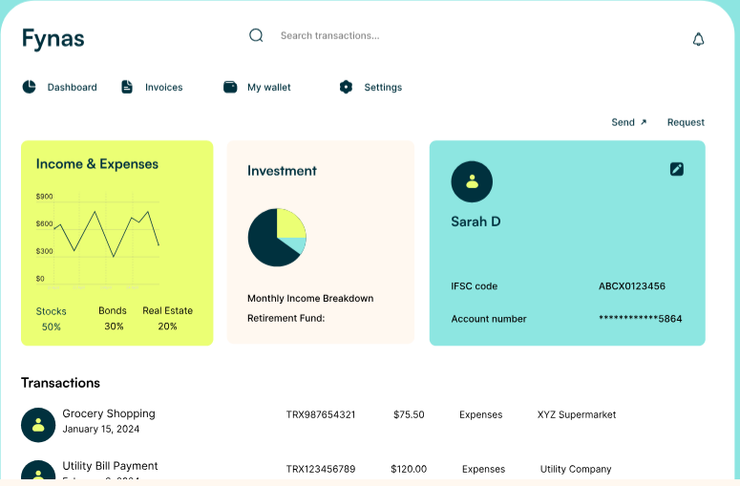Click the Settings gear icon
Viewport: 740px width, 486px height.
click(346, 87)
